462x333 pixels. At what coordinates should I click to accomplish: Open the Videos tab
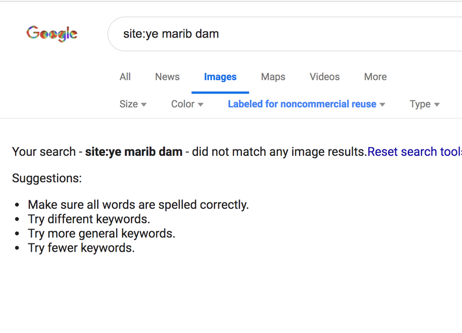point(325,77)
